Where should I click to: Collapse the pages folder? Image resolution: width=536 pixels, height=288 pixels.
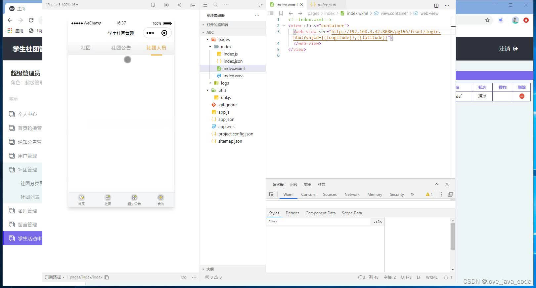pos(207,39)
